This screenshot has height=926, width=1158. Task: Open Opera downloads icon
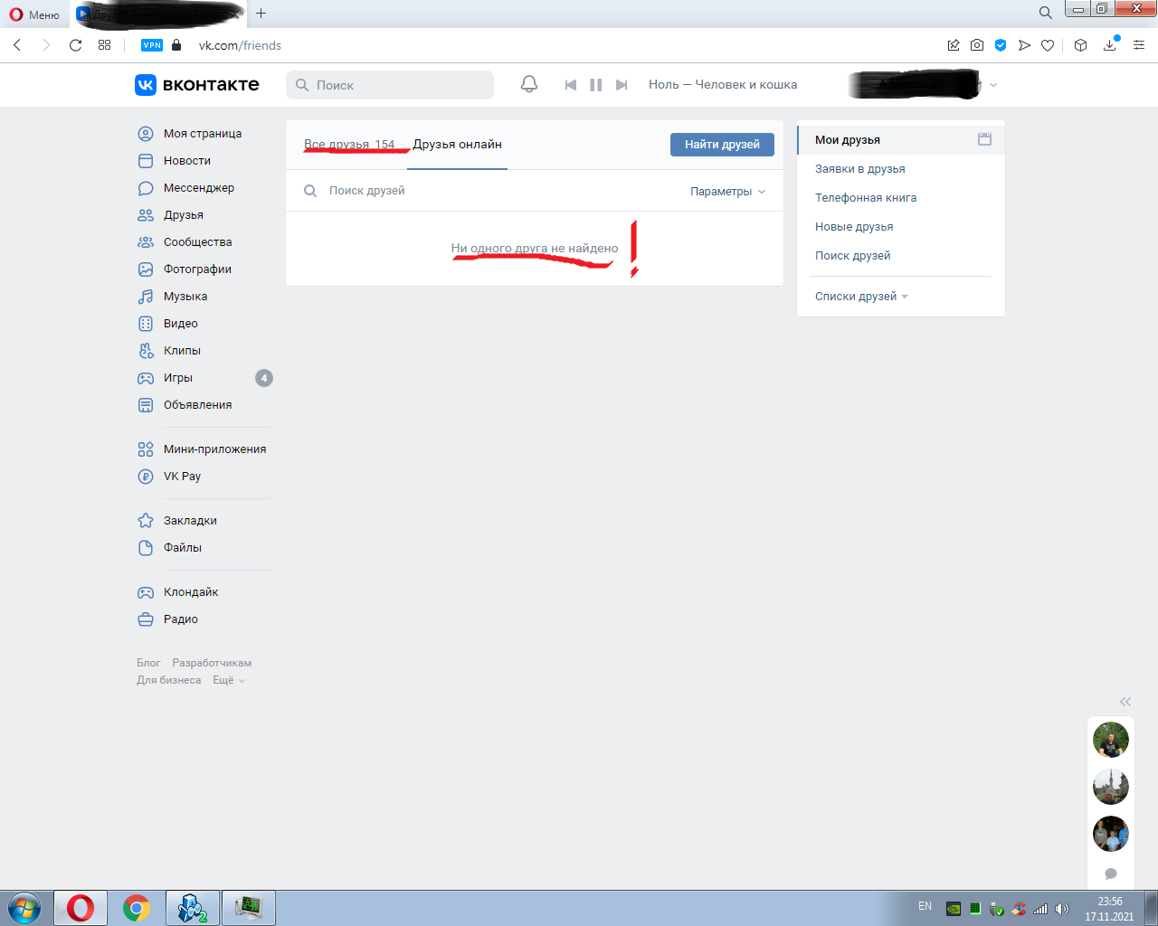tap(1110, 45)
